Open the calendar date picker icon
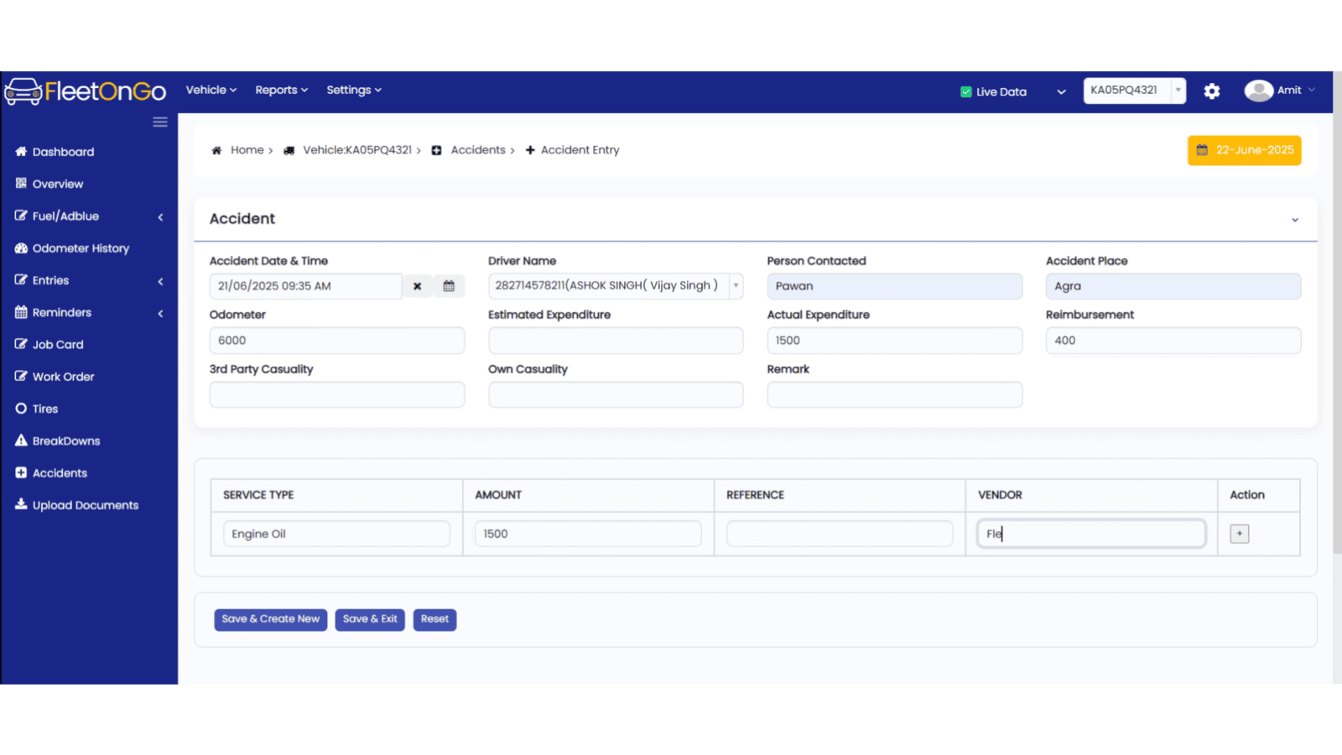The width and height of the screenshot is (1342, 755). click(449, 286)
